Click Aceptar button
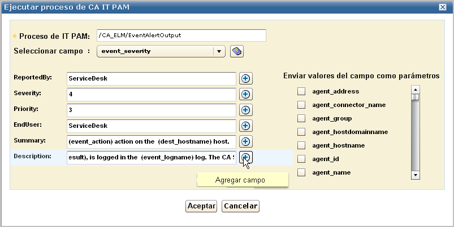The height and width of the screenshot is (227, 454). click(x=201, y=206)
